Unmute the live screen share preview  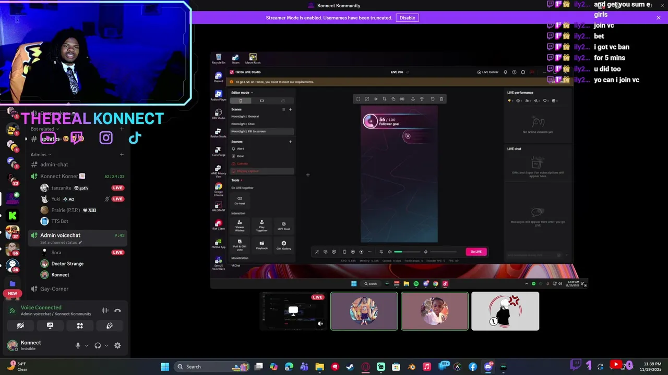[320, 323]
